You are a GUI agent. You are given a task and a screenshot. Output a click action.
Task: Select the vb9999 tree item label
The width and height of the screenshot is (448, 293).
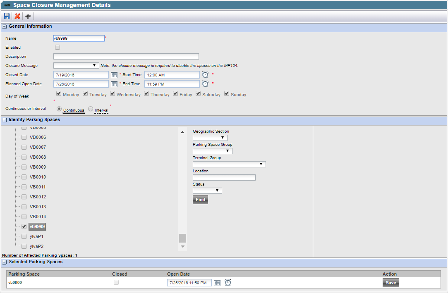[x=37, y=226]
